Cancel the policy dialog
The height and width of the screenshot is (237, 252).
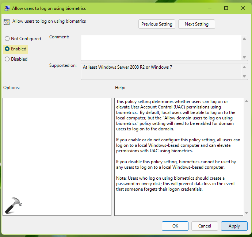click(205, 226)
